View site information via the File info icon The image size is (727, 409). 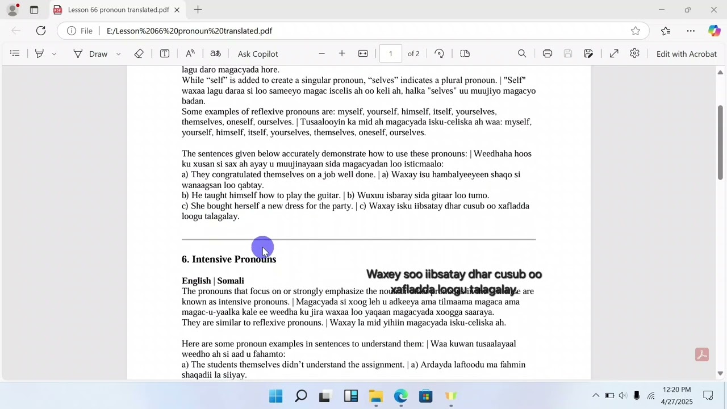pyautogui.click(x=80, y=31)
